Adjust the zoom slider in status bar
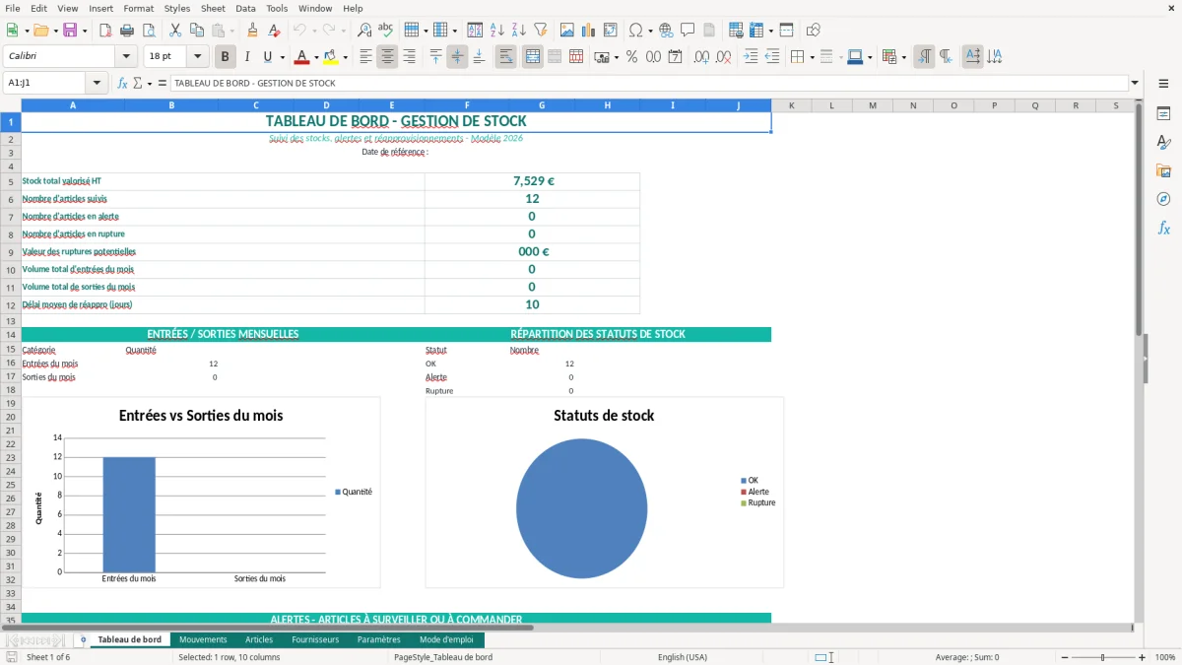The width and height of the screenshot is (1182, 665). pos(1102,657)
